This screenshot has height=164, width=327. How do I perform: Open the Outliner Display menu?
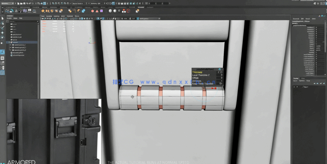point(9,18)
